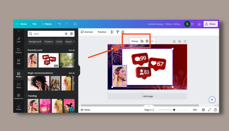Open Background in the sidebar
Screen dimensions: 229x131
[x=19, y=97]
